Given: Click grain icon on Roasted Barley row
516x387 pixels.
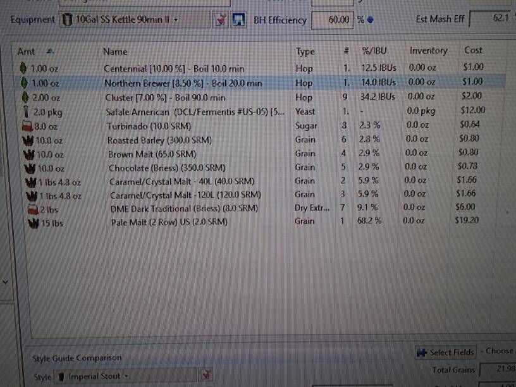Looking at the screenshot, I should tap(28, 140).
